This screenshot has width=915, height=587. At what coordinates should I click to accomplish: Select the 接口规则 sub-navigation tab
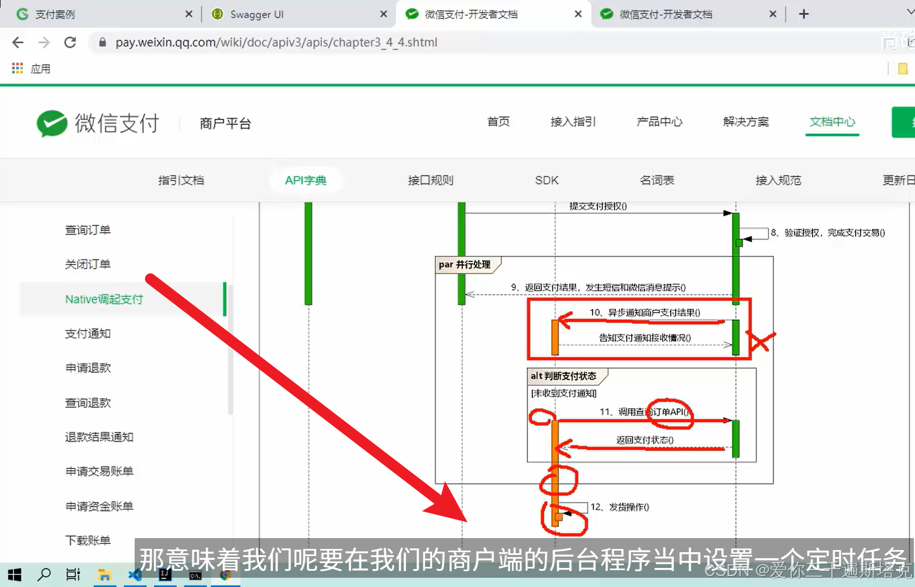click(x=431, y=180)
